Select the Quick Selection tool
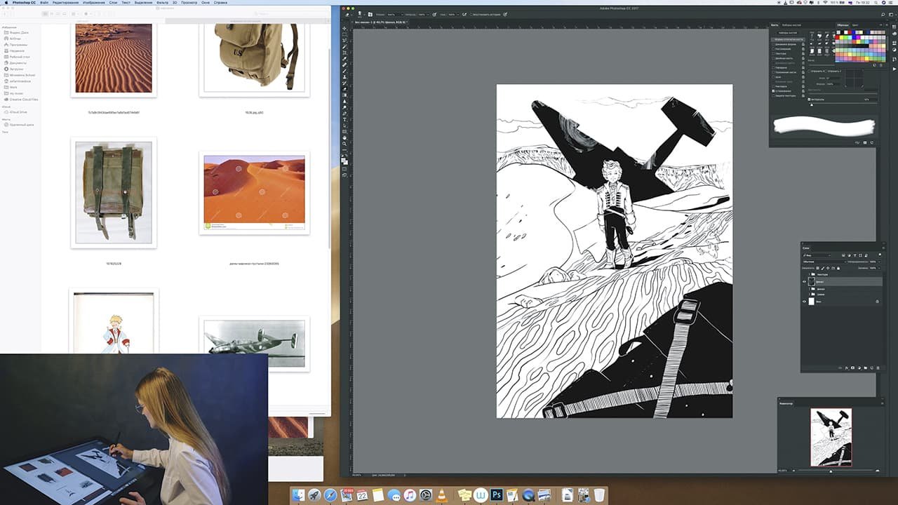This screenshot has height=505, width=898. [x=344, y=47]
